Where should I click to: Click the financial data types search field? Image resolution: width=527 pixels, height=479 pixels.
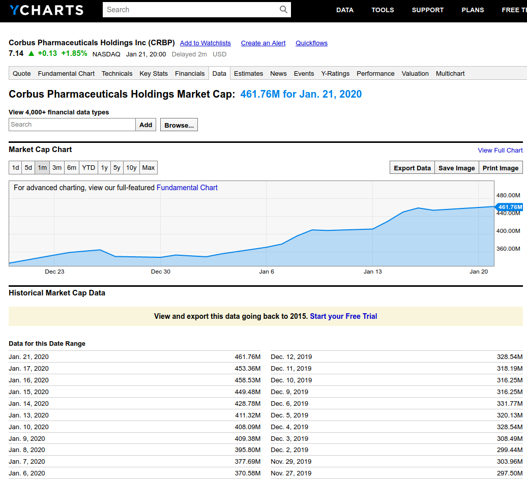72,125
